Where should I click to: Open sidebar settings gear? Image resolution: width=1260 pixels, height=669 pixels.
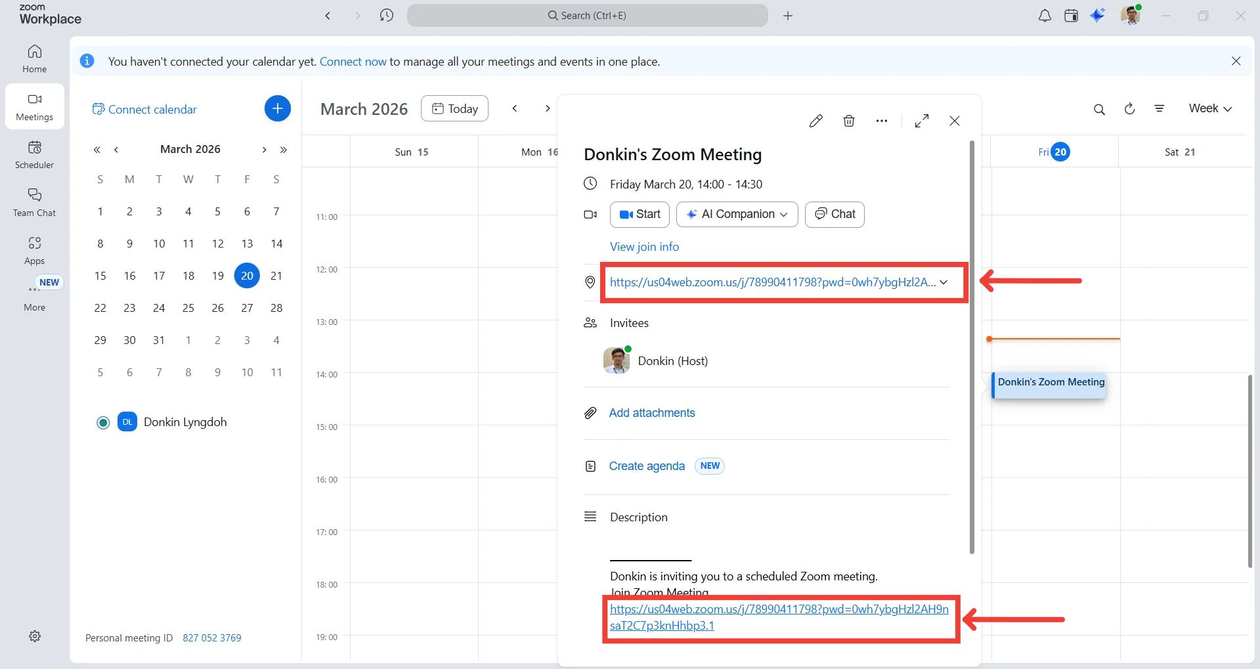35,636
